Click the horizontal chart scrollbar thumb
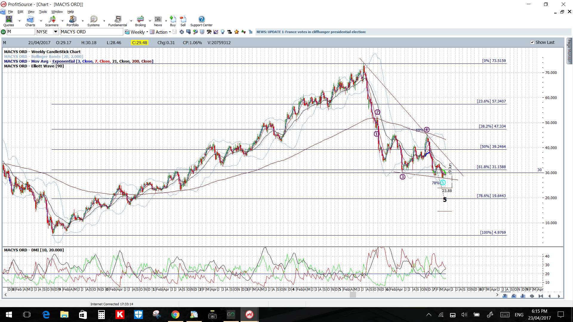 (x=353, y=295)
